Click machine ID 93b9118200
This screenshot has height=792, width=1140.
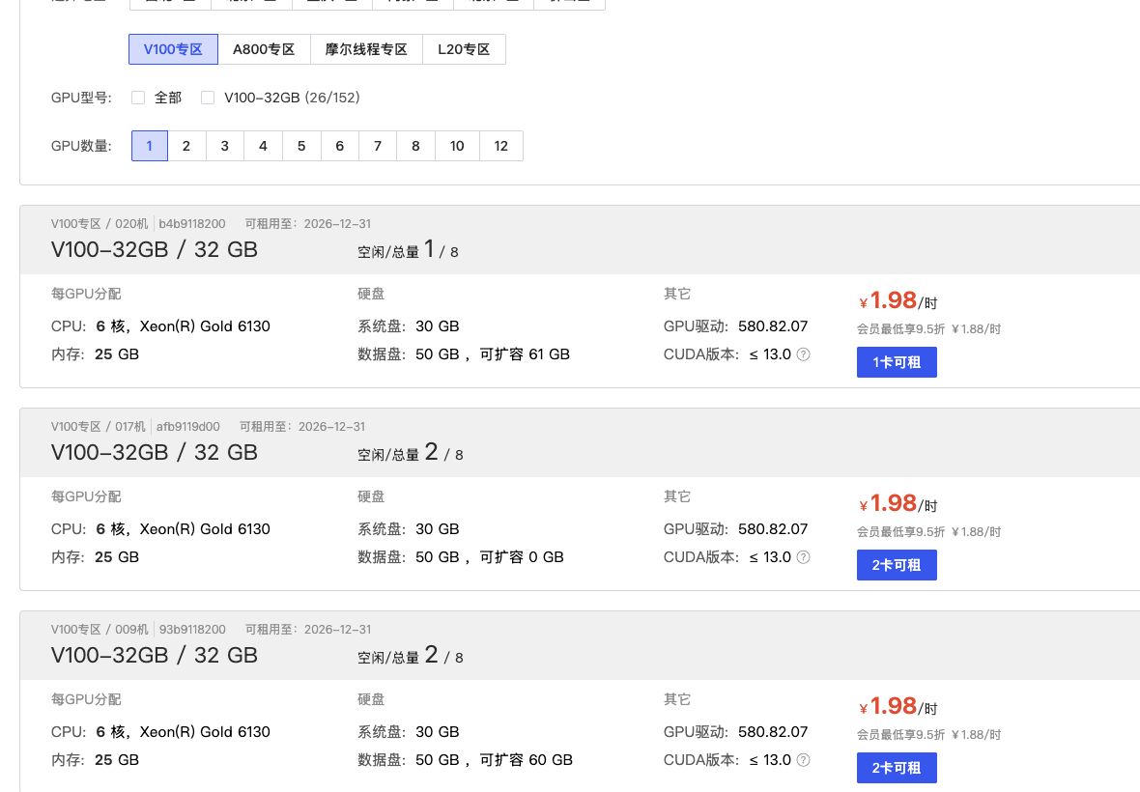coord(192,629)
